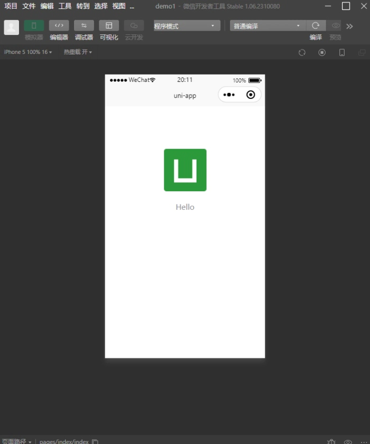
Task: Open the 视图 menu
Action: (119, 6)
